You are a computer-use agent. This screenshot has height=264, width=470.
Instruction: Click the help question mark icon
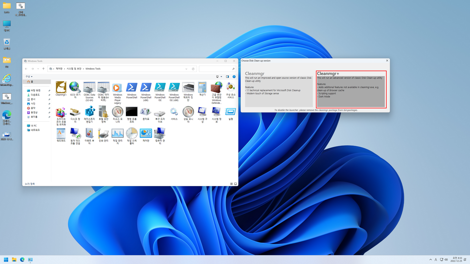click(x=234, y=77)
